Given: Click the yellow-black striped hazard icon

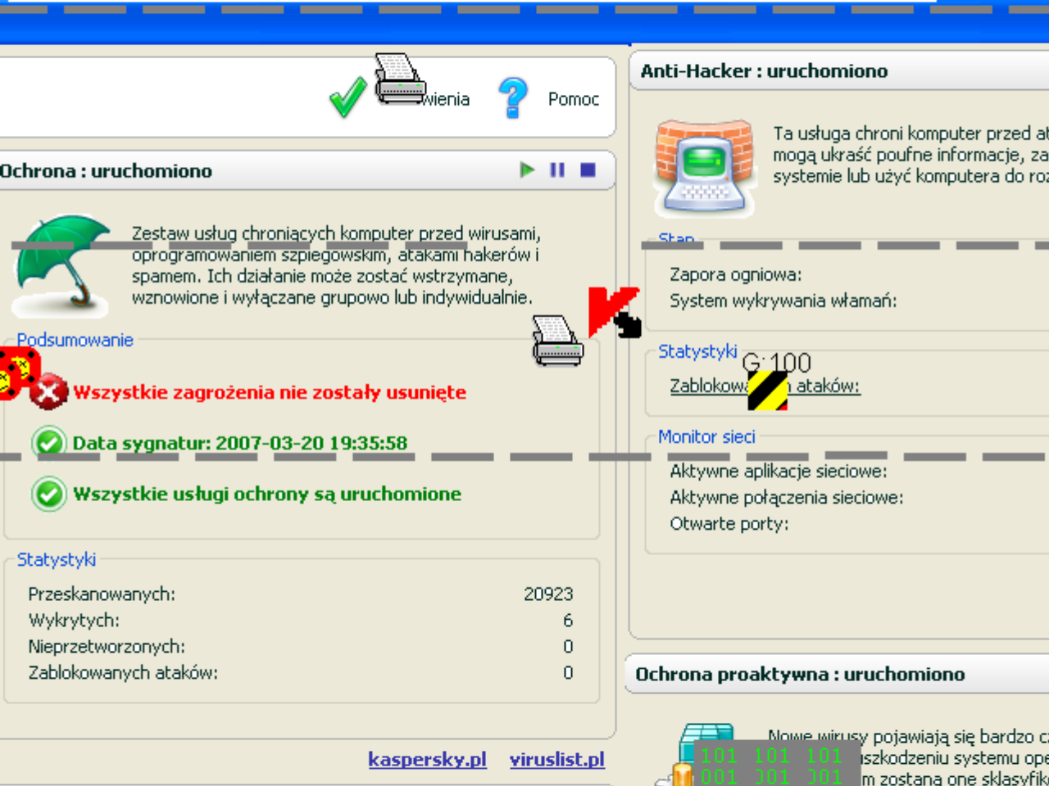Looking at the screenshot, I should (x=768, y=391).
